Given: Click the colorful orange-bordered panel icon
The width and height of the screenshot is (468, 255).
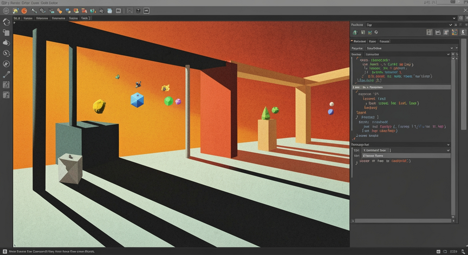Looking at the screenshot, I should (x=454, y=32).
